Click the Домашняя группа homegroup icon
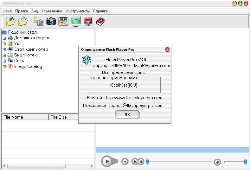Screen dimensions: 250x170 [x=10, y=38]
